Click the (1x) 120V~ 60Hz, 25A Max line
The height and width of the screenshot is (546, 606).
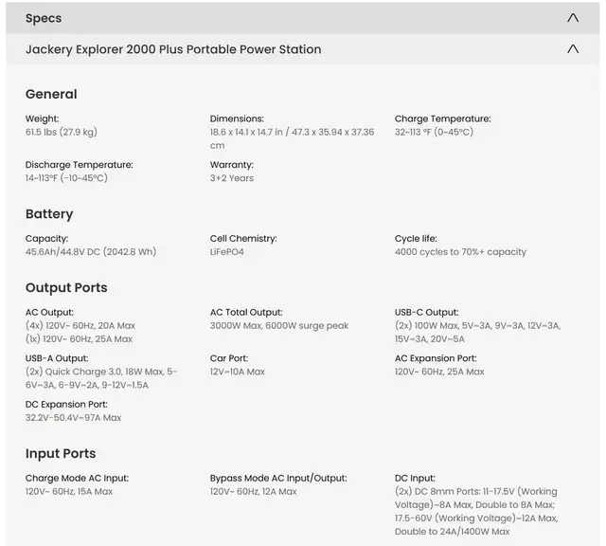(x=79, y=339)
